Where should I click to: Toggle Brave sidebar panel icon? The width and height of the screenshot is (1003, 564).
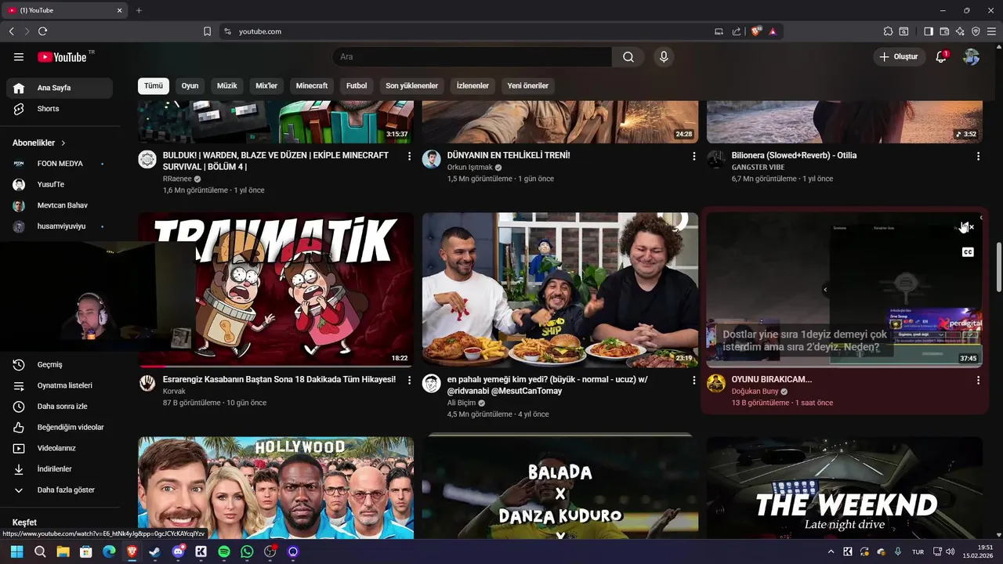[x=929, y=31]
